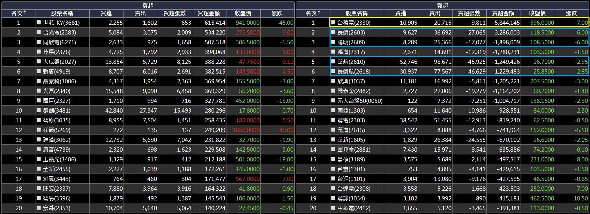Open stock 富邦金(2881)
The height and width of the screenshot is (214, 590).
pyautogui.click(x=354, y=149)
